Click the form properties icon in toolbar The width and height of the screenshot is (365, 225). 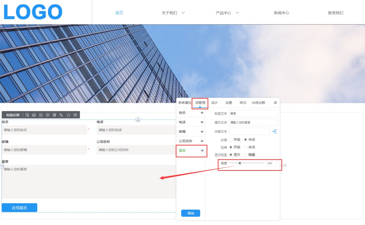pyautogui.click(x=27, y=115)
